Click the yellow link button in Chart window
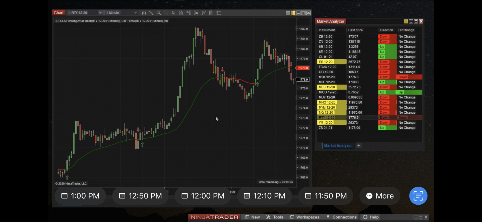Viewport: 482px width, 222px height. [x=293, y=13]
